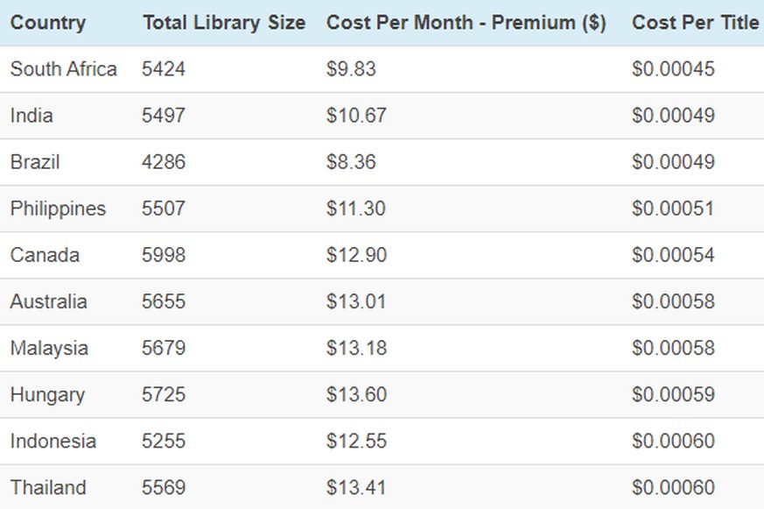Sort by Total Library Size header
Screen dimensions: 764x509
[224, 23]
